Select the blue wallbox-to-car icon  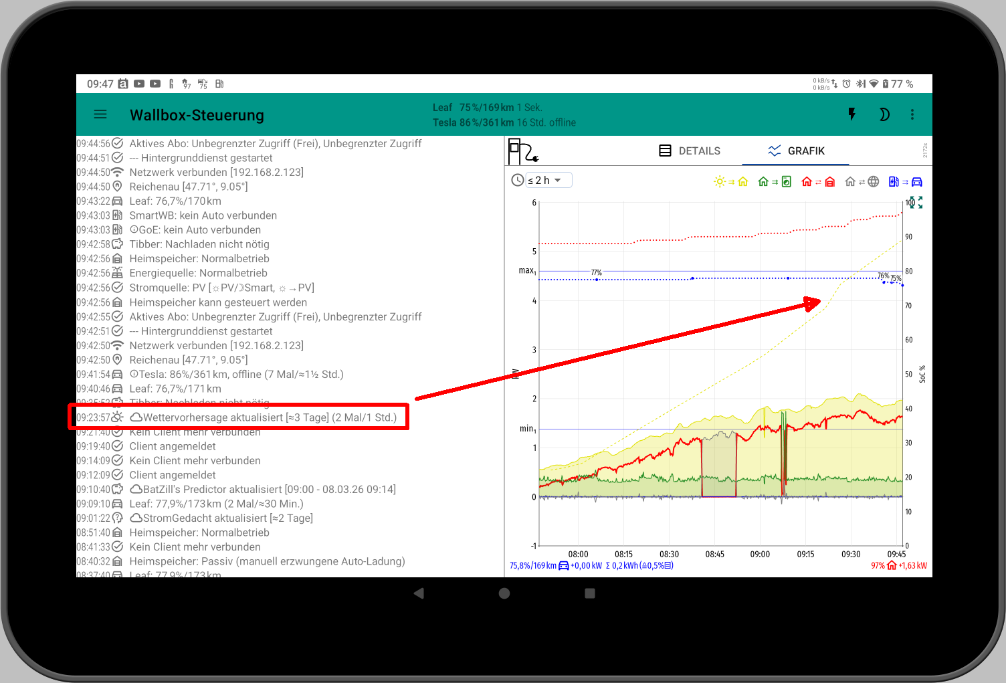[x=904, y=181]
